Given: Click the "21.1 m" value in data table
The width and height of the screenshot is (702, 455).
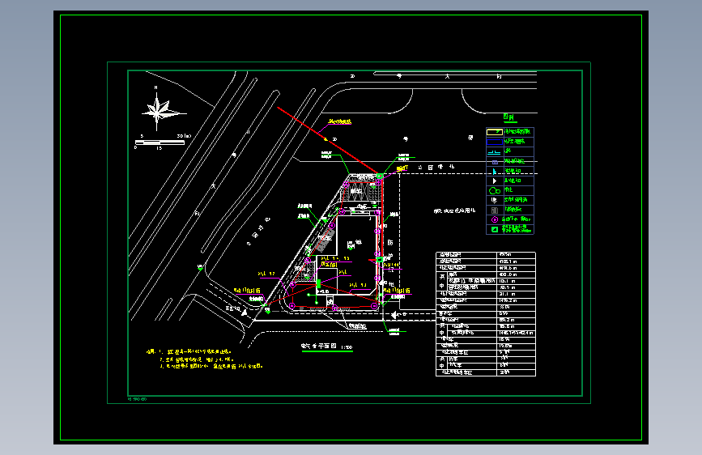Looking at the screenshot, I should tap(506, 294).
